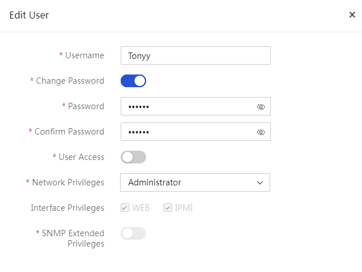Click the SNMP Extended Privileges label
This screenshot has height=272, width=362.
pos(73,239)
